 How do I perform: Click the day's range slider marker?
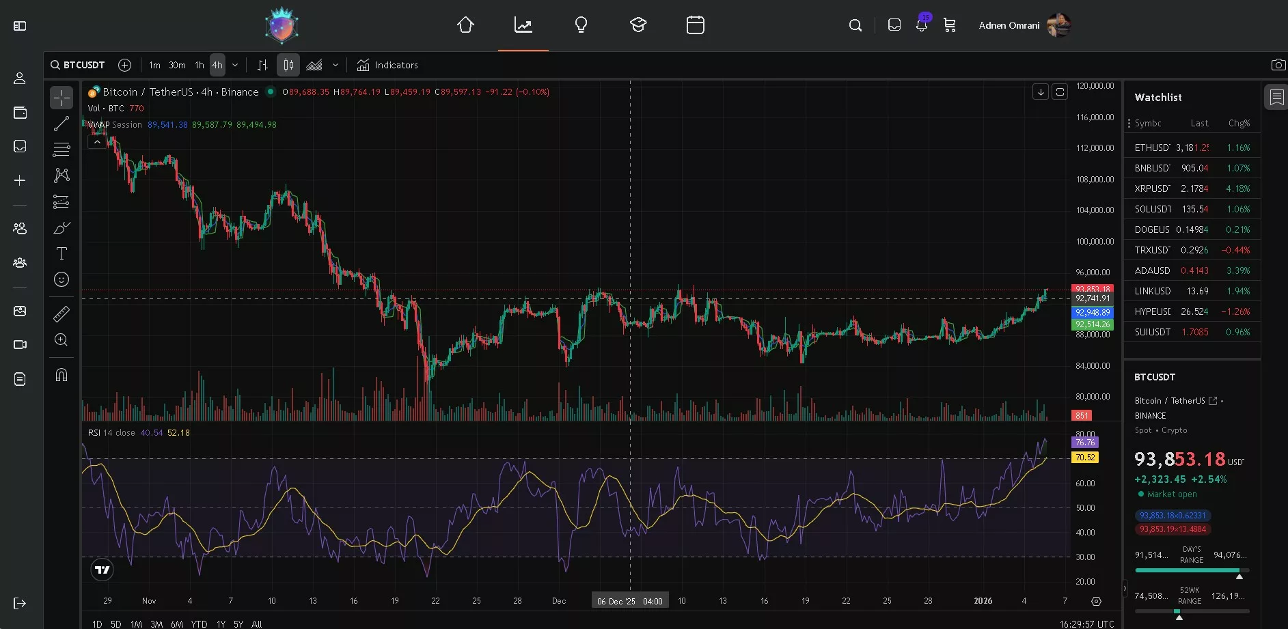[x=1240, y=576]
